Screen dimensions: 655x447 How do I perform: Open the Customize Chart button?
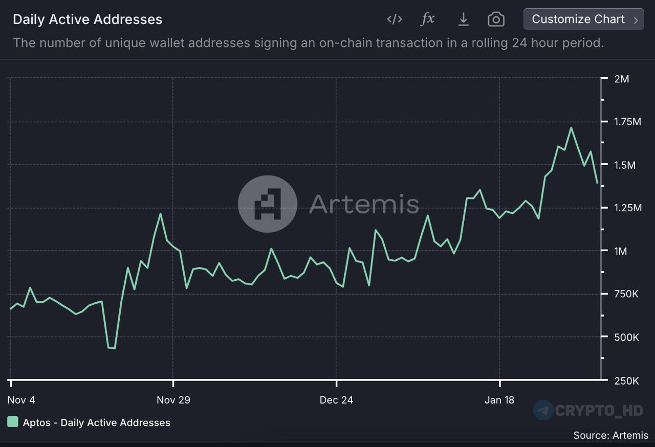point(583,19)
